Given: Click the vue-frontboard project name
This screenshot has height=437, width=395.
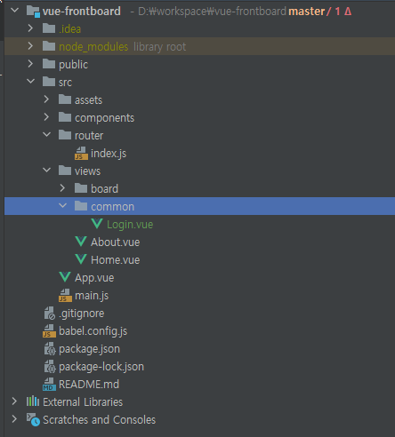Looking at the screenshot, I should tap(82, 12).
